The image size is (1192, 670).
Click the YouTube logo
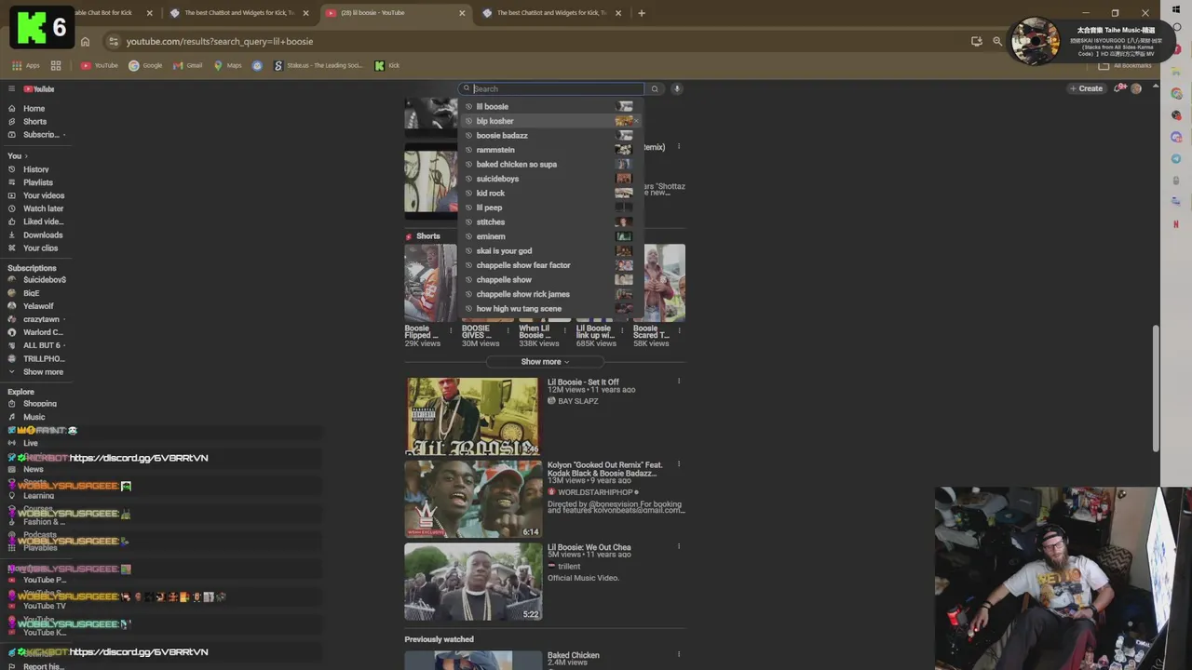point(39,89)
